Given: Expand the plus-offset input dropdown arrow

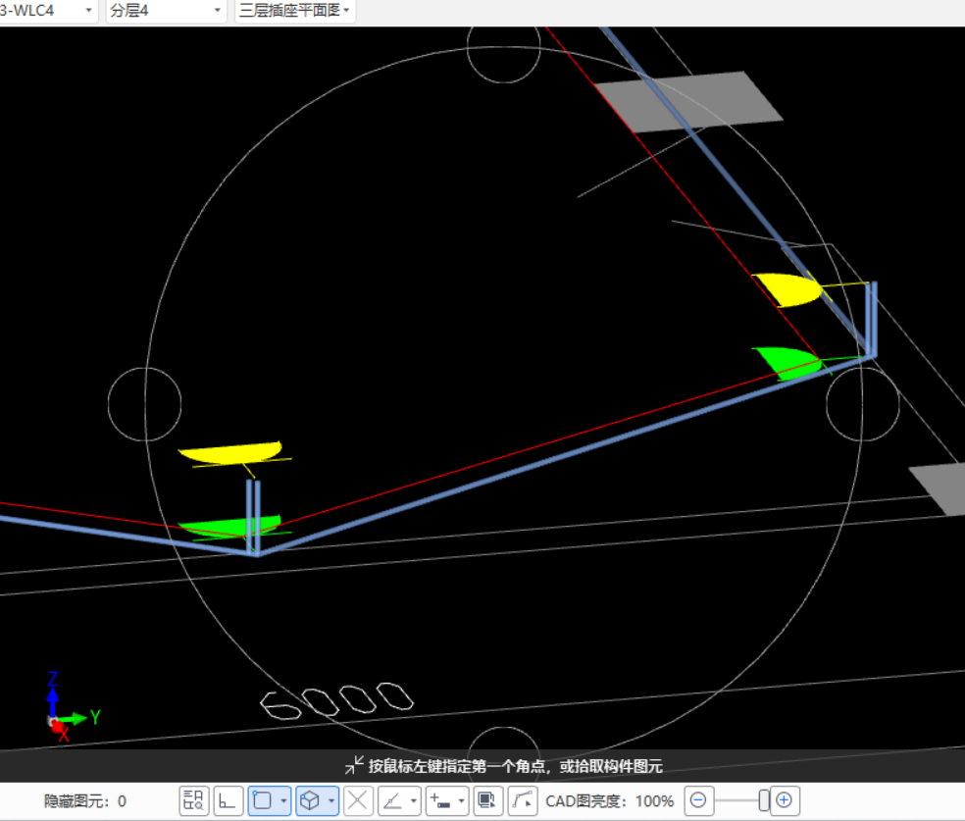Looking at the screenshot, I should [462, 800].
